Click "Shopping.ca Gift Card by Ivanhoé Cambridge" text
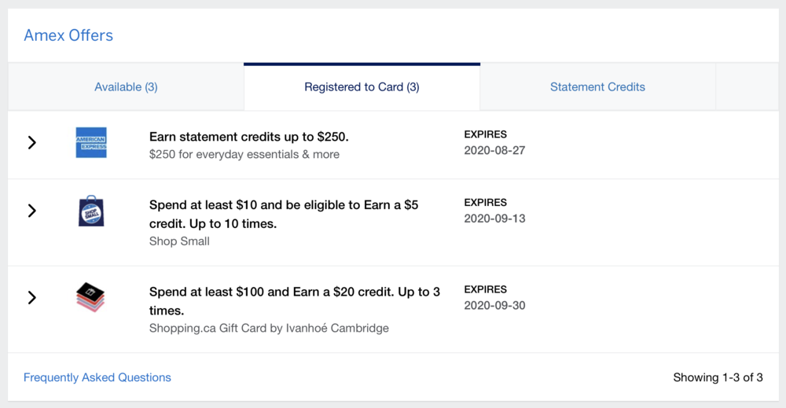 (269, 328)
